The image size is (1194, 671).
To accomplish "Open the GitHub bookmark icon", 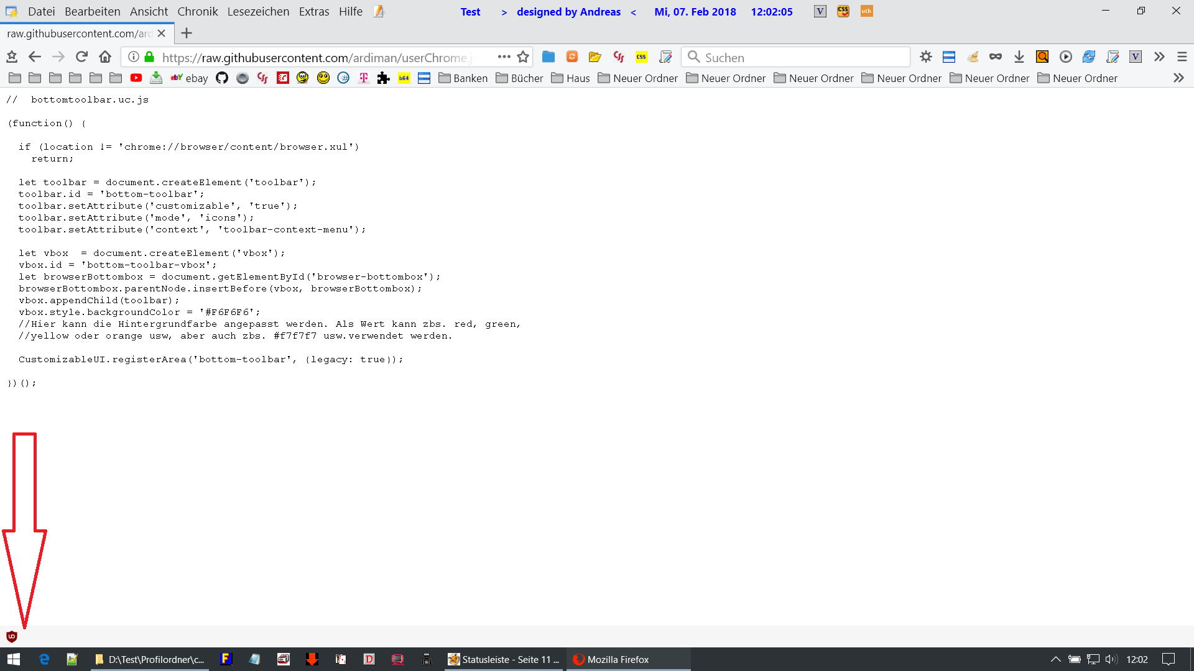I will pos(222,78).
